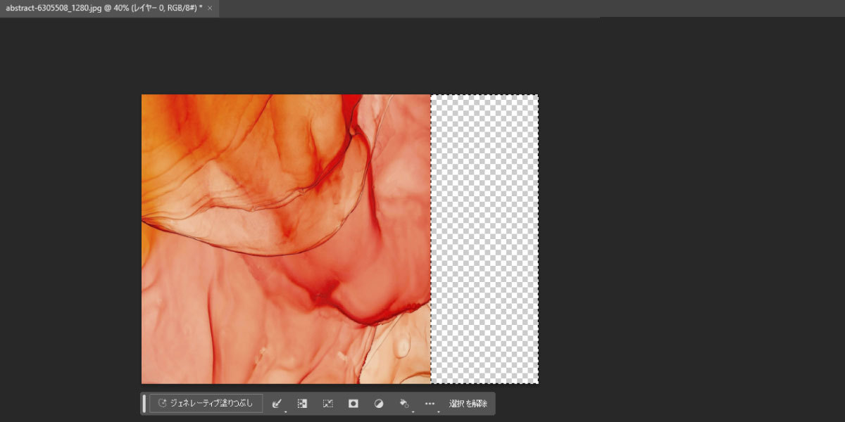Click the contextual task bar drag handle
The image size is (845, 422).
(144, 404)
